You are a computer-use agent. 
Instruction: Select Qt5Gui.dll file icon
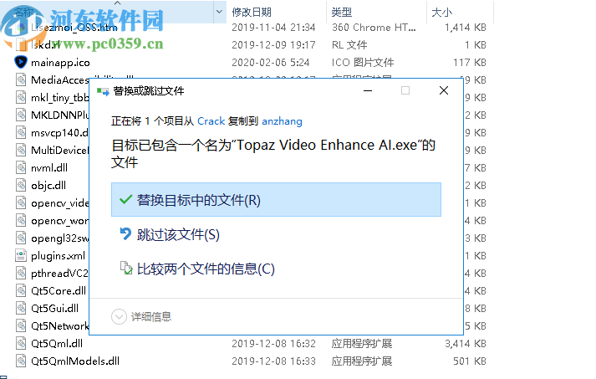click(x=21, y=308)
